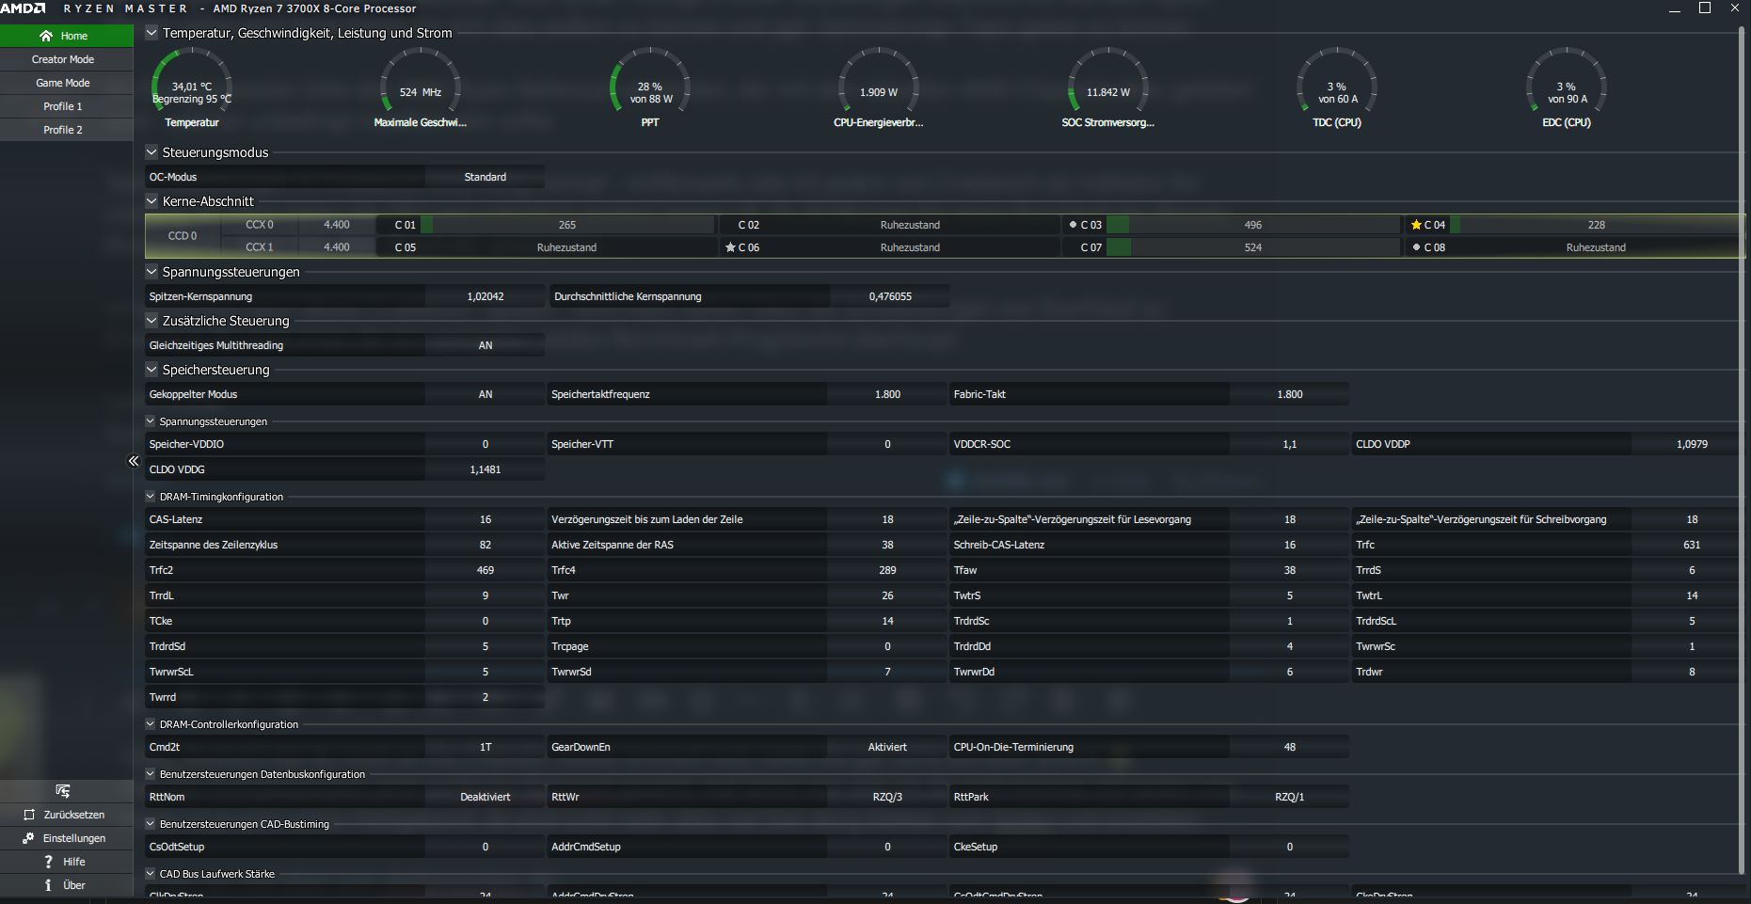This screenshot has width=1751, height=904.
Task: Click the CPU-On-Die-Terminierung value 48
Action: 1290,747
